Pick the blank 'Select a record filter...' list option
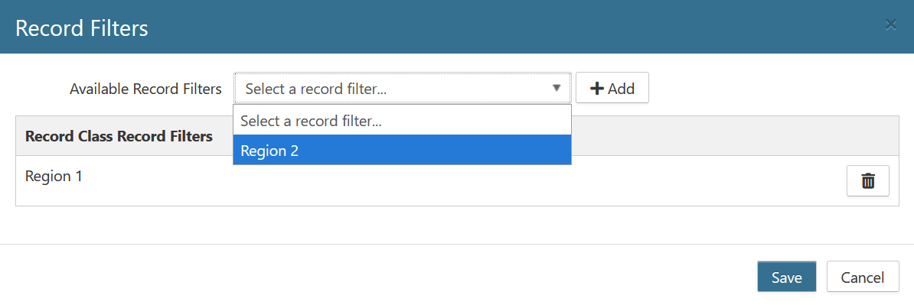 [x=402, y=121]
